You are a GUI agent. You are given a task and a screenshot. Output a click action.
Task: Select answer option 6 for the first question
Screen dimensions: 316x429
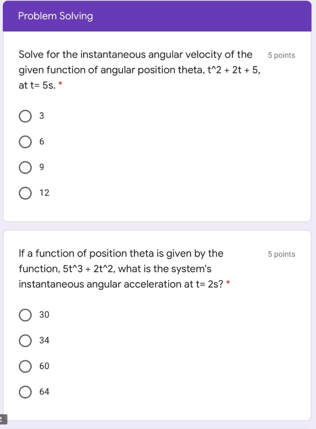click(25, 142)
